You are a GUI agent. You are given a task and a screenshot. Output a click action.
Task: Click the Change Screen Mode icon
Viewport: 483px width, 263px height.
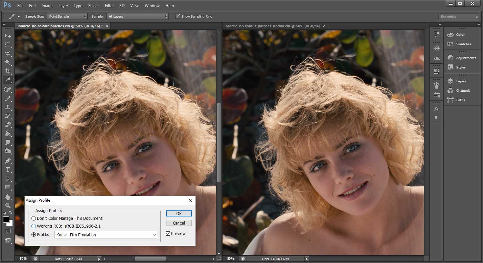click(8, 240)
